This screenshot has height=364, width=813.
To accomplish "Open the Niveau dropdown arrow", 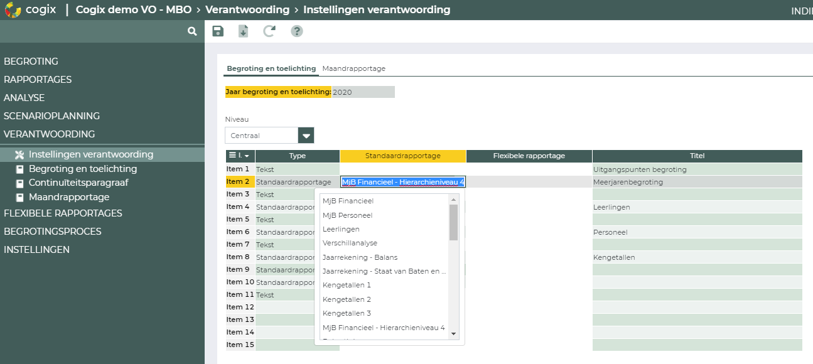I will pyautogui.click(x=306, y=135).
